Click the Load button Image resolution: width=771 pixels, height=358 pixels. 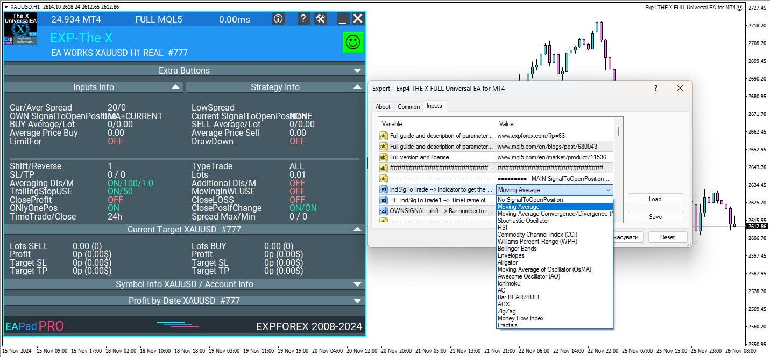click(x=655, y=199)
